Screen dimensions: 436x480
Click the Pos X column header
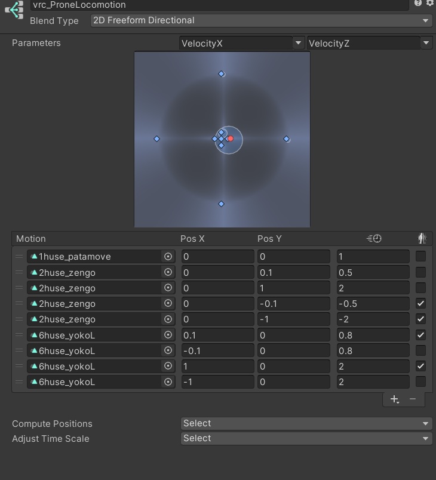pyautogui.click(x=192, y=239)
